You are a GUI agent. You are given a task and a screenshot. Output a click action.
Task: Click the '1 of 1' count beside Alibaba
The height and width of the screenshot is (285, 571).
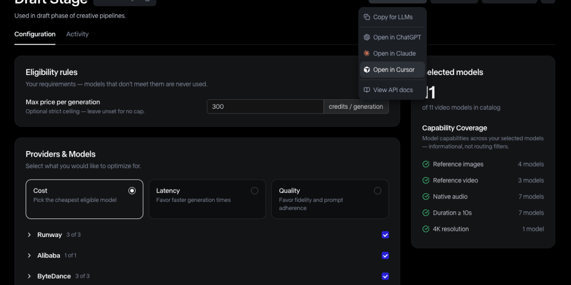[70, 256]
